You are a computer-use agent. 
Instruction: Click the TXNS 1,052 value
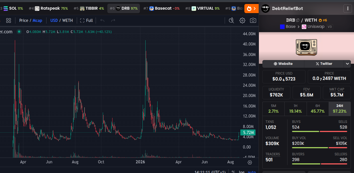[x=271, y=127]
